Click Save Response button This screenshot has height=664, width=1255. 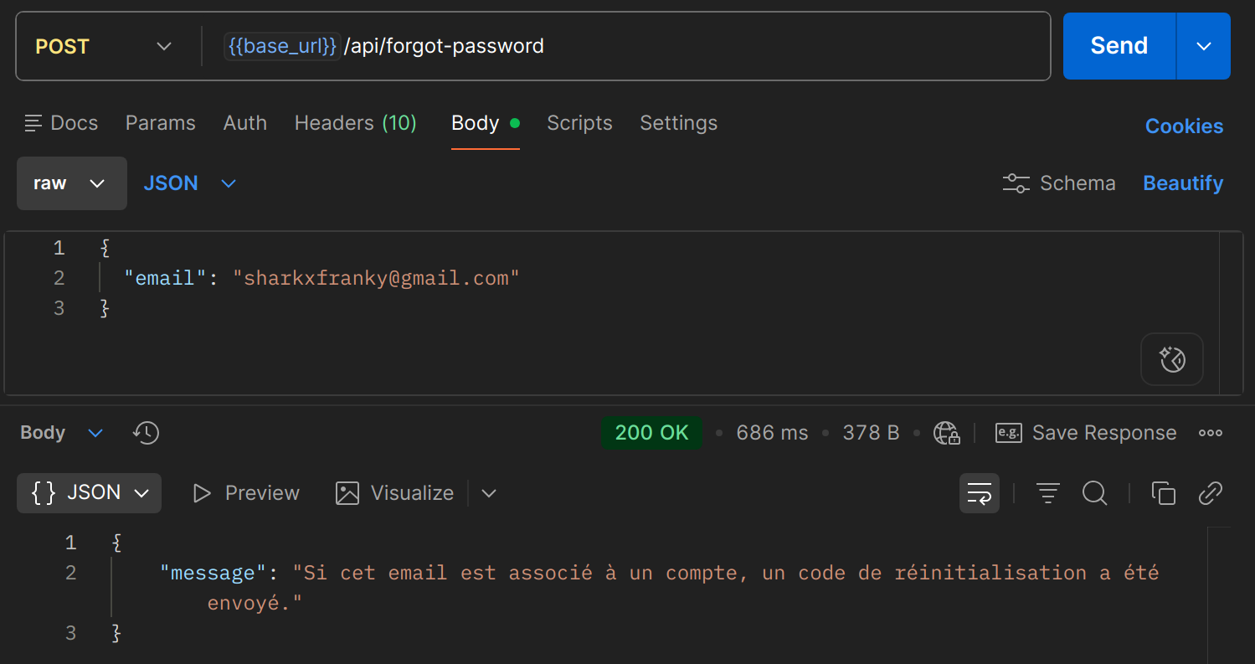[x=1086, y=433]
